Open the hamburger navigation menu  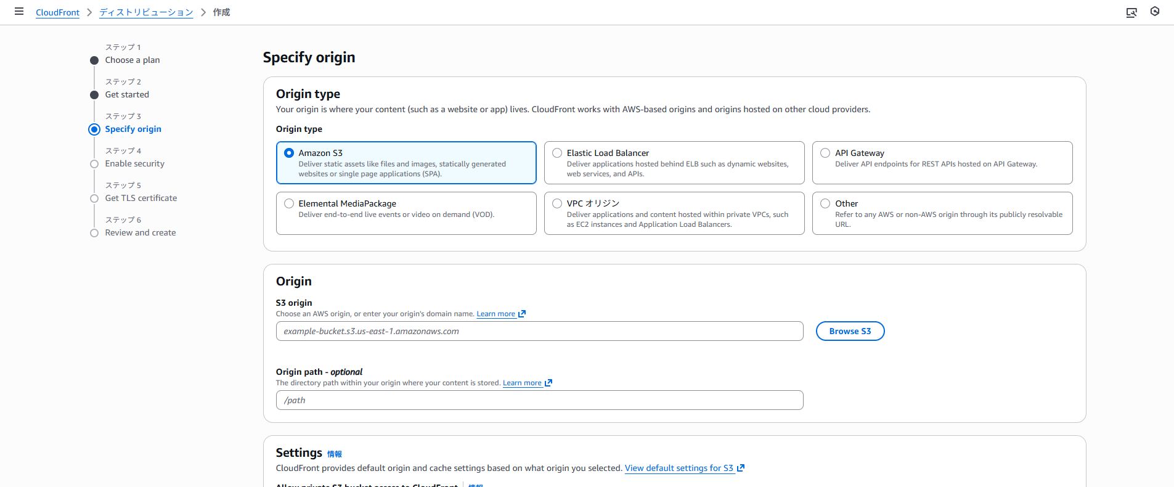pos(19,12)
